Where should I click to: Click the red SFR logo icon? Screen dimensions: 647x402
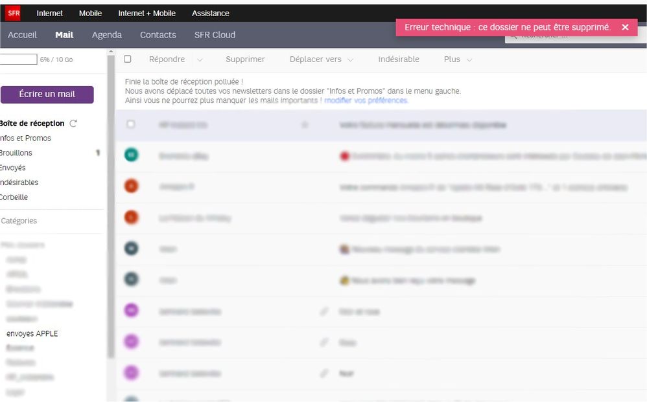[x=14, y=13]
